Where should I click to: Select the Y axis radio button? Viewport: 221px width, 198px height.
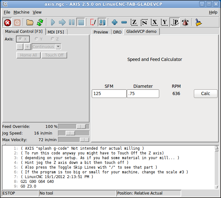pos(39,39)
